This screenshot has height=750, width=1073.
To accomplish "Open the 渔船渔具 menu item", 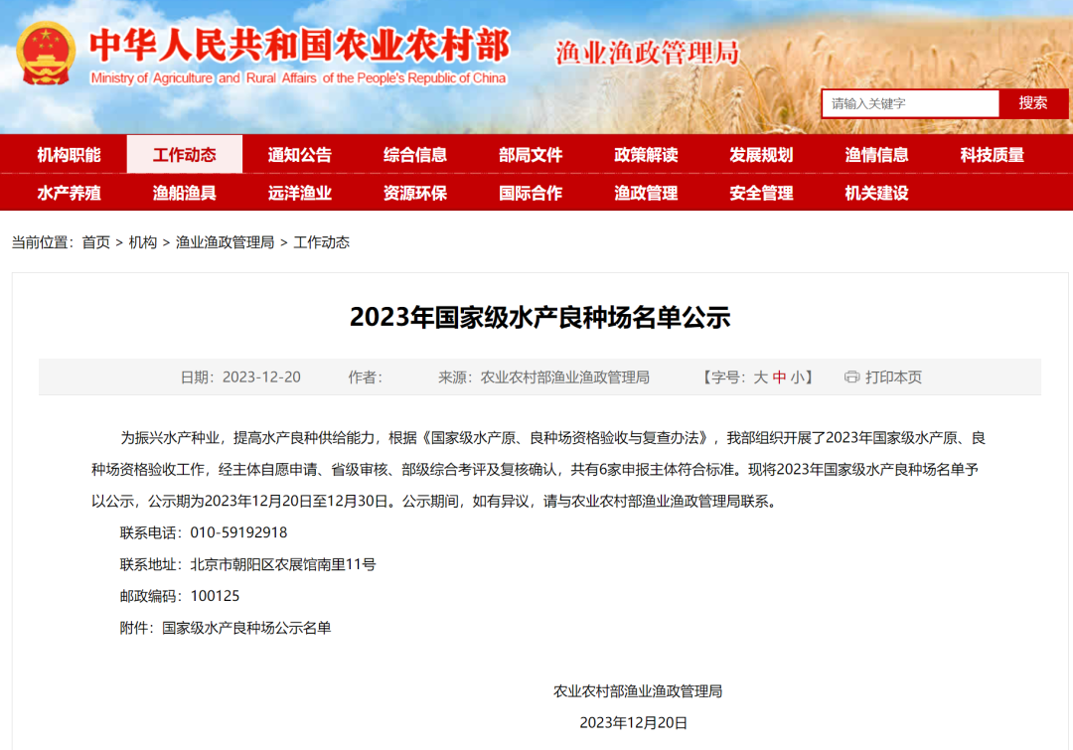I will click(184, 193).
